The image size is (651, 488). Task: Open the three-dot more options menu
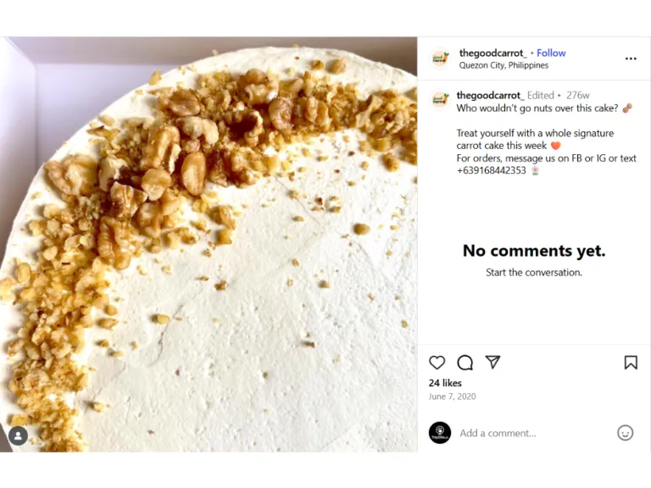tap(631, 58)
